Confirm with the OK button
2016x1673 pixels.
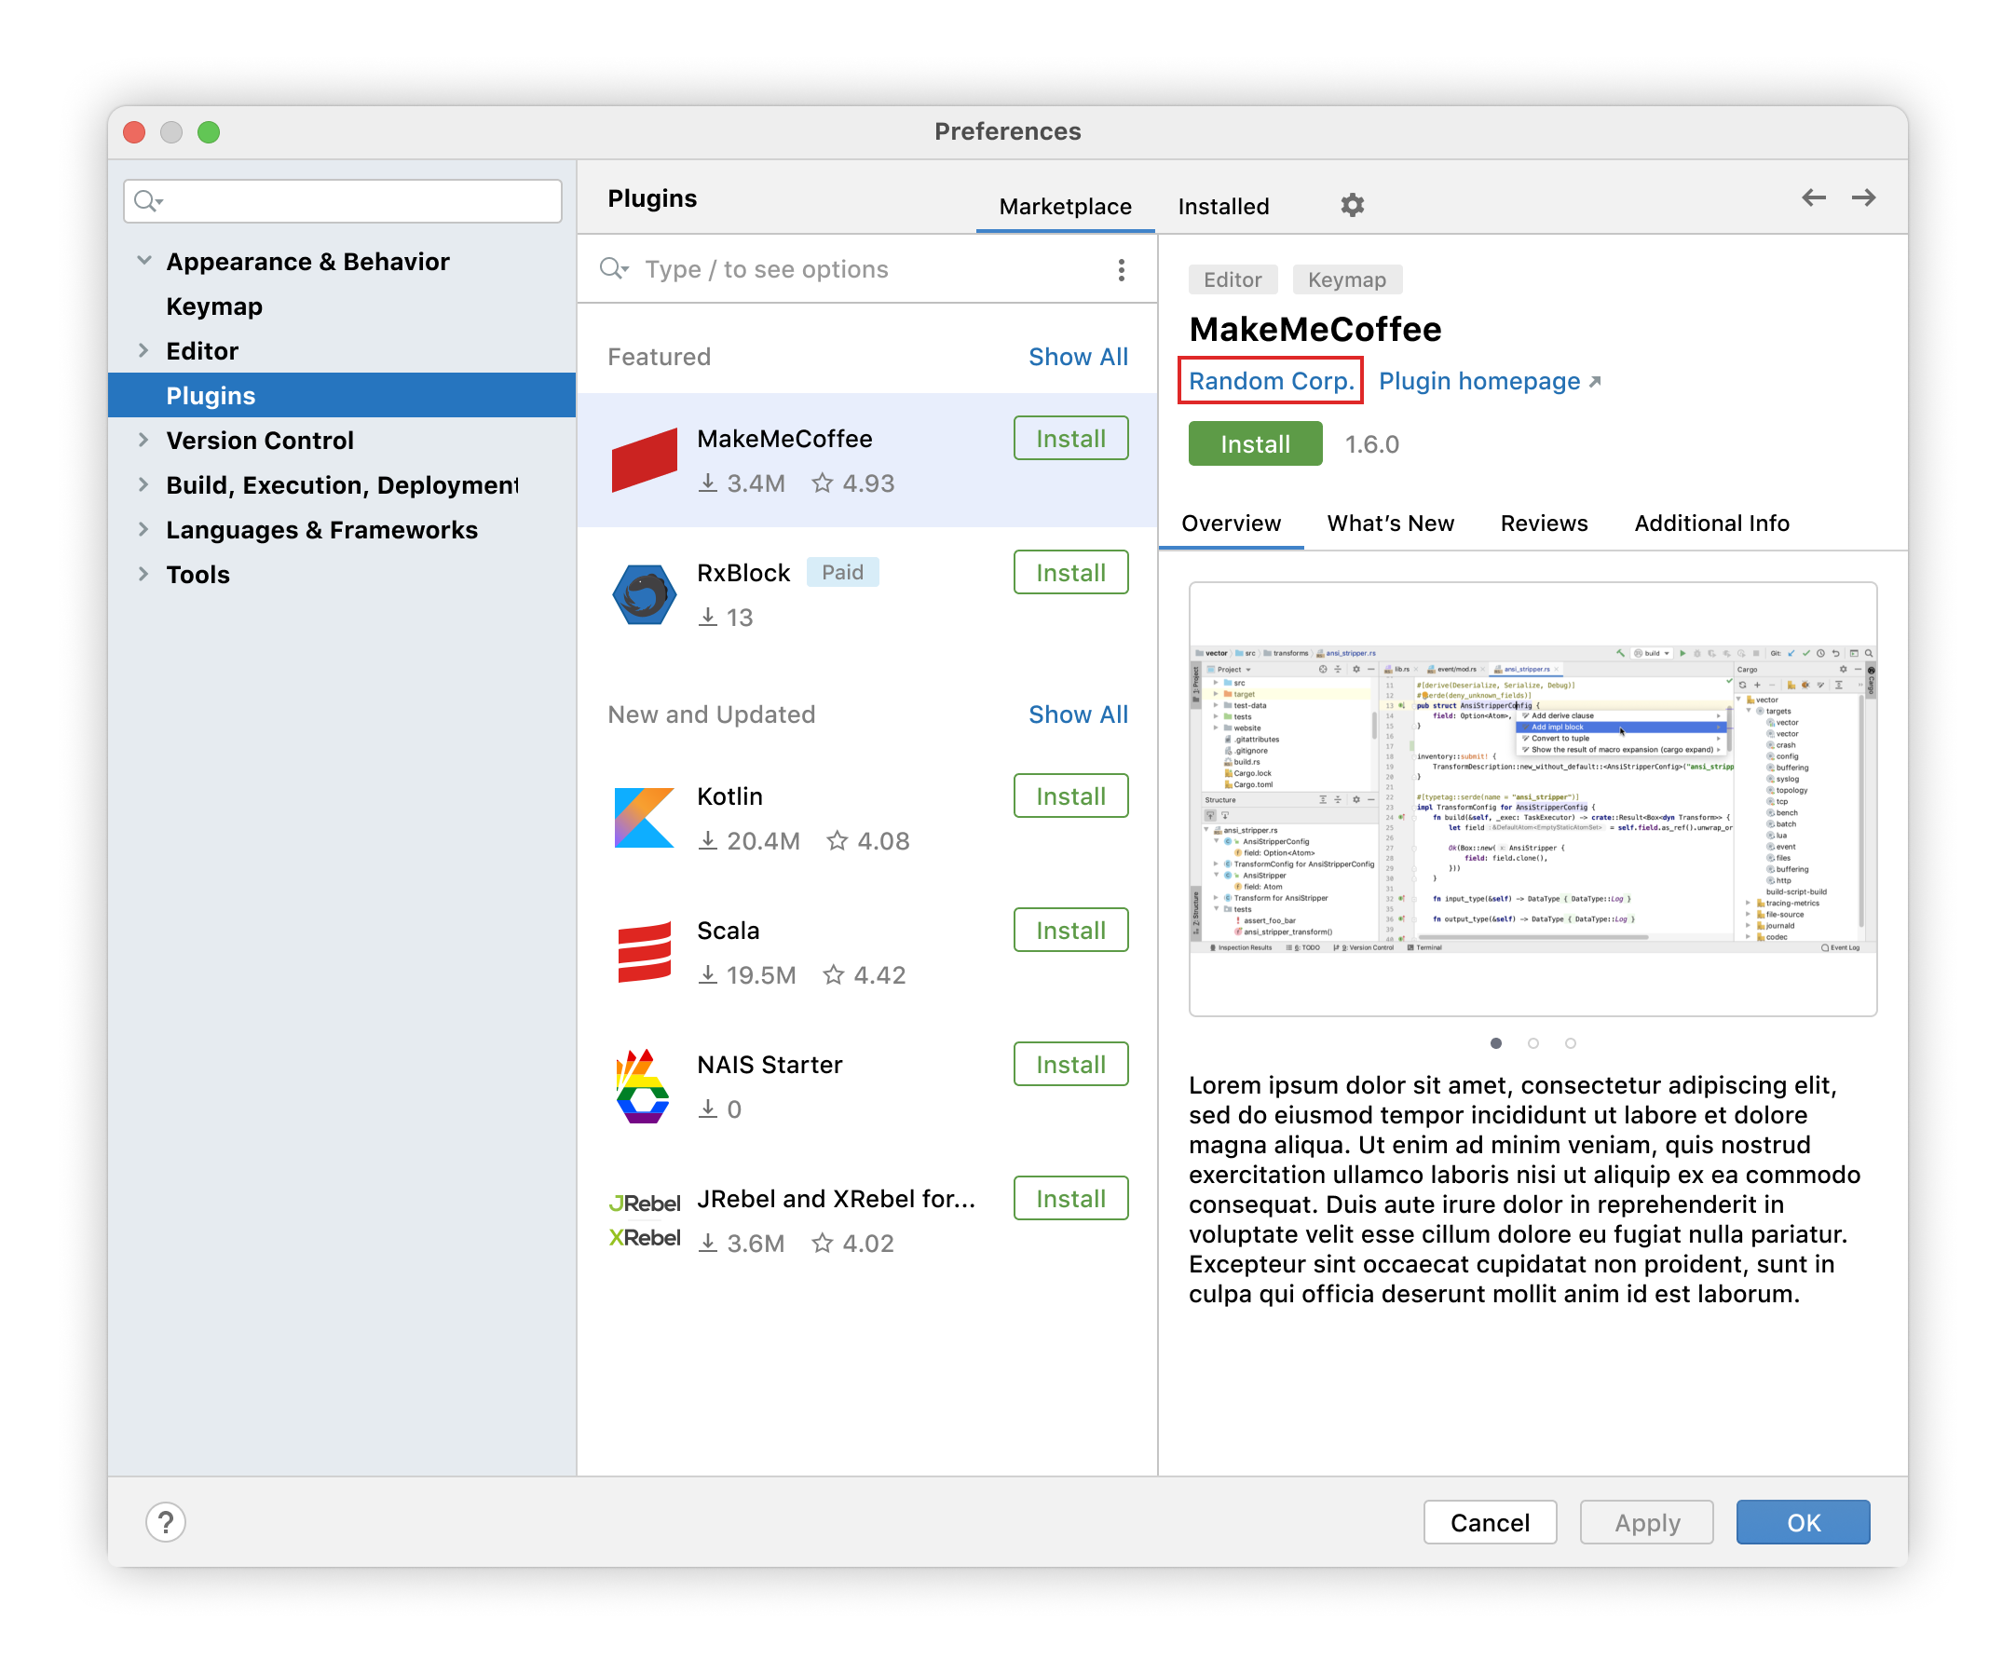(x=1803, y=1522)
